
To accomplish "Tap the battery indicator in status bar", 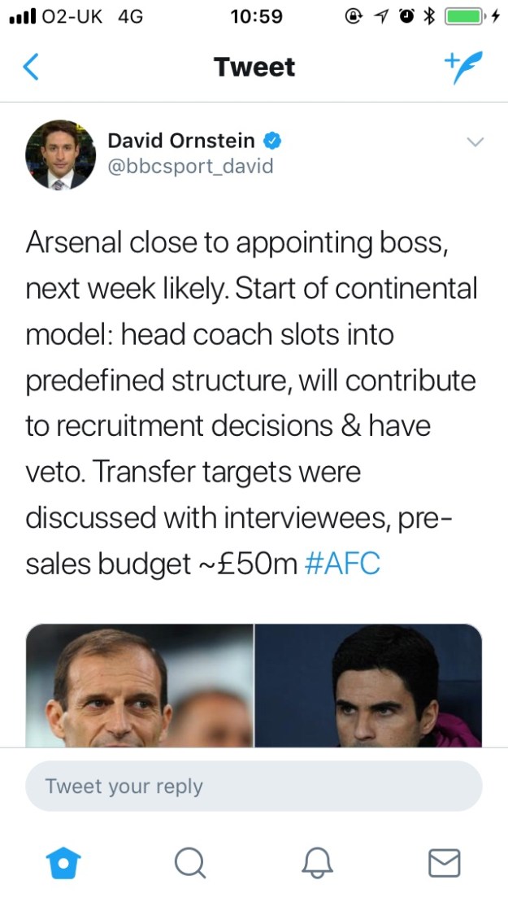I will [465, 15].
